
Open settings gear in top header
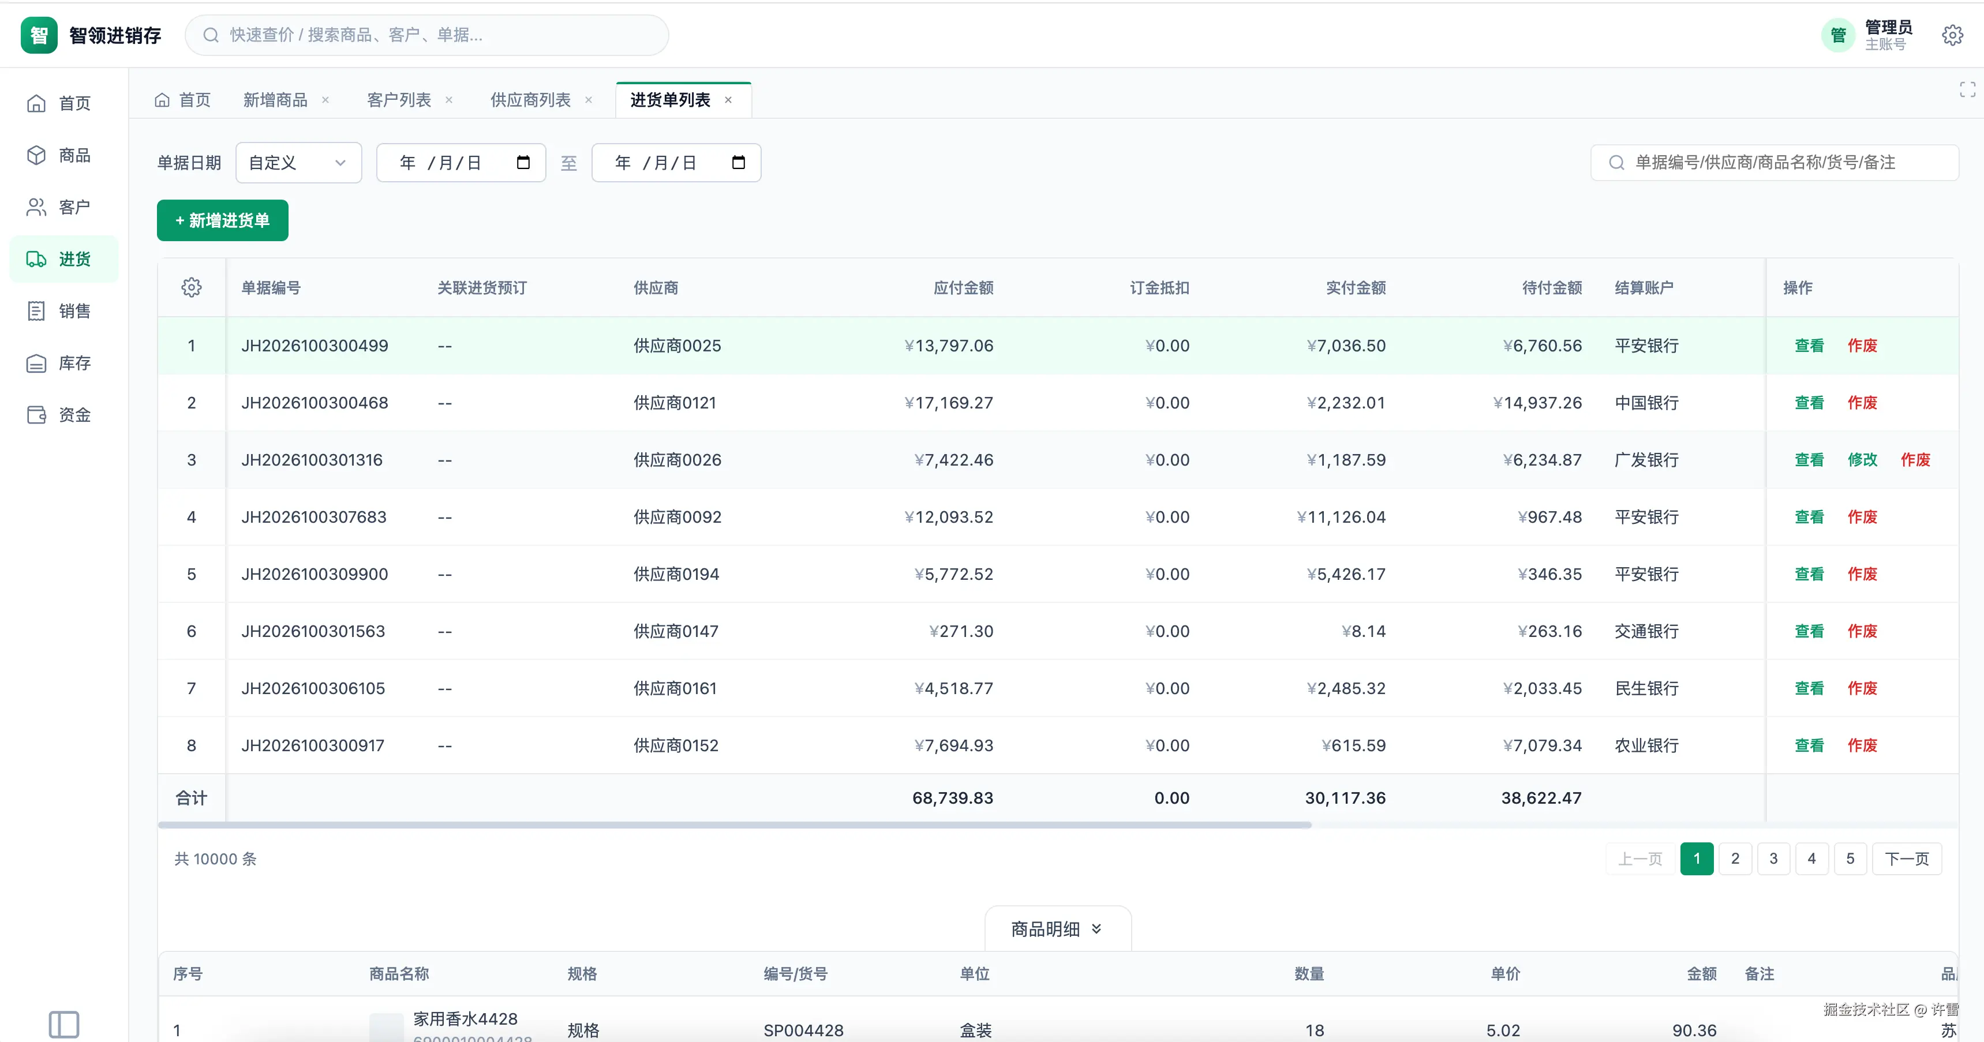(x=1952, y=35)
